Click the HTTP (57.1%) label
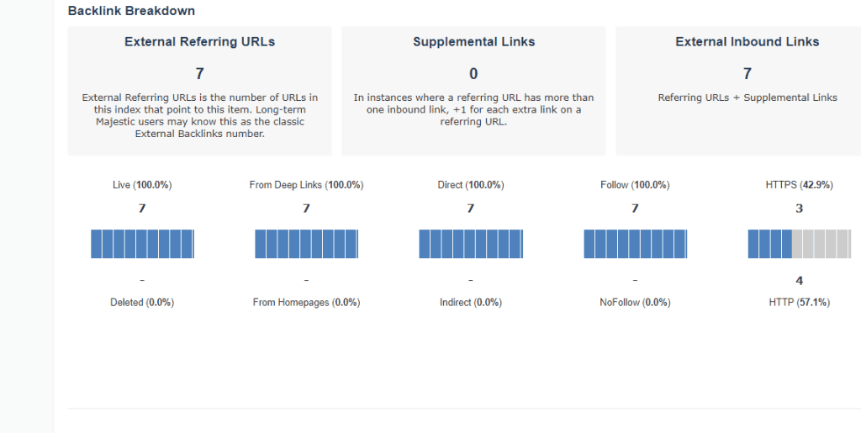The image size is (861, 433). click(799, 303)
